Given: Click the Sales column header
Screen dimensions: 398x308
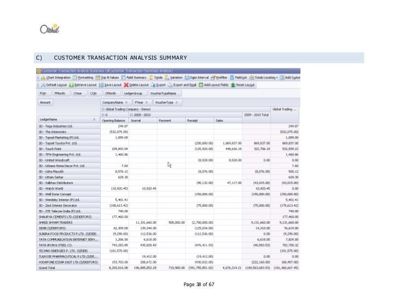Looking at the screenshot, I should 228,120.
